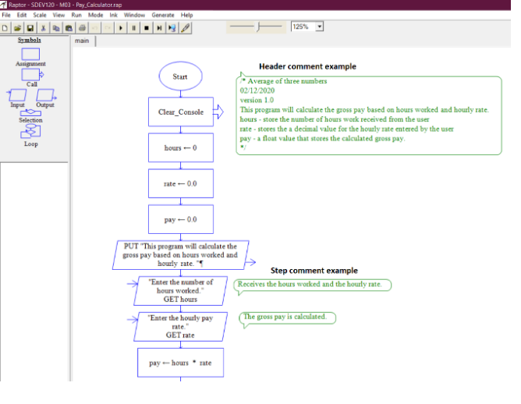This screenshot has width=521, height=404.
Task: Click the Test against server toolbar icon
Action: 172,28
